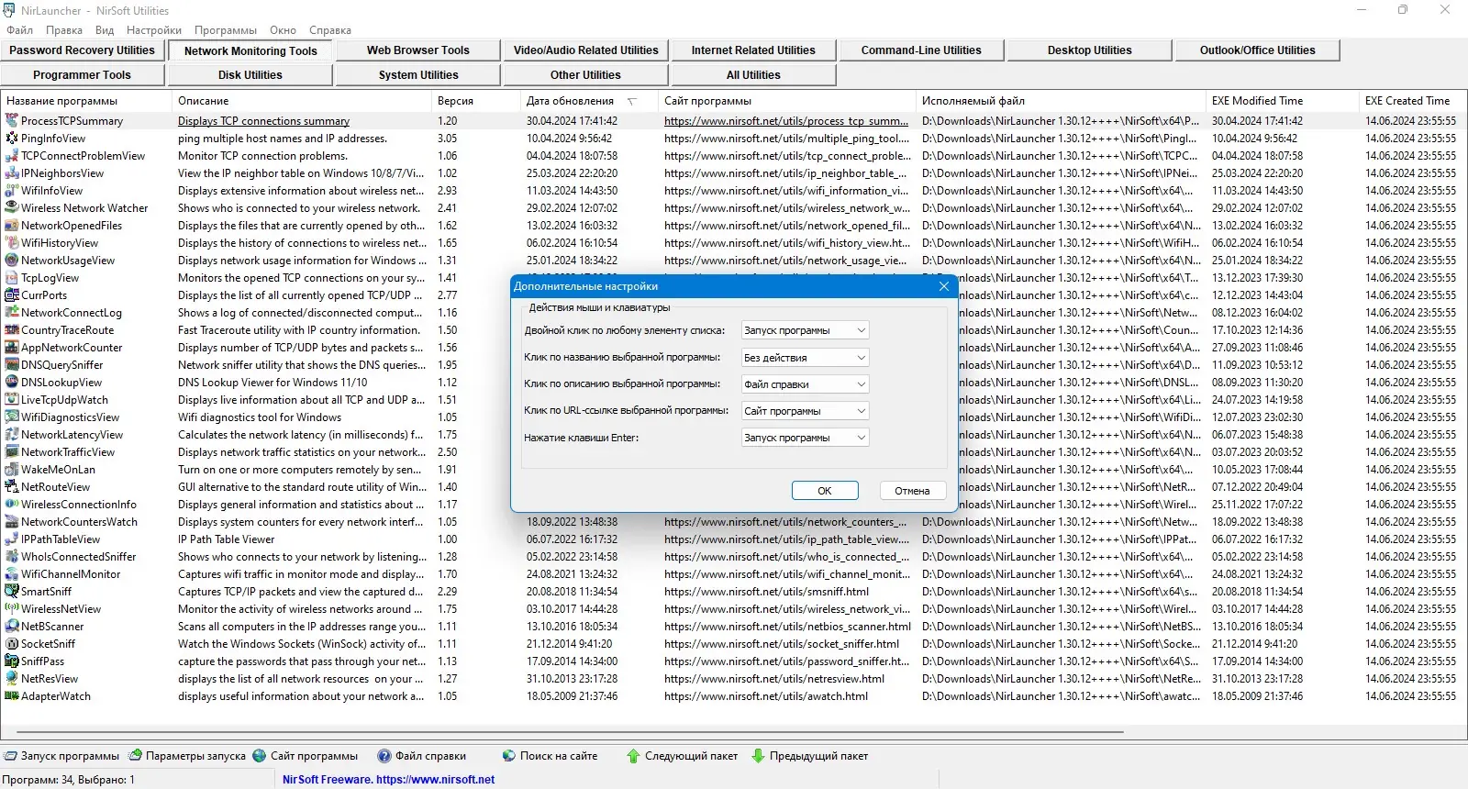Viewport: 1468px width, 789px height.
Task: Click the CurrPorts icon
Action: [x=11, y=294]
